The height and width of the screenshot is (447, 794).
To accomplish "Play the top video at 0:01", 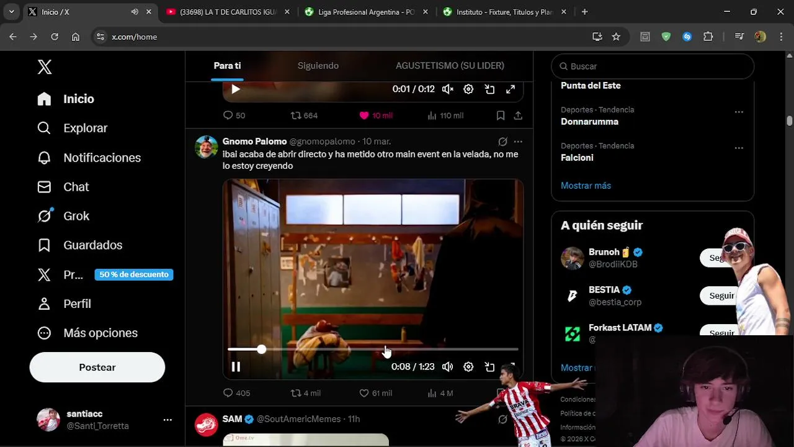I will 236,89.
